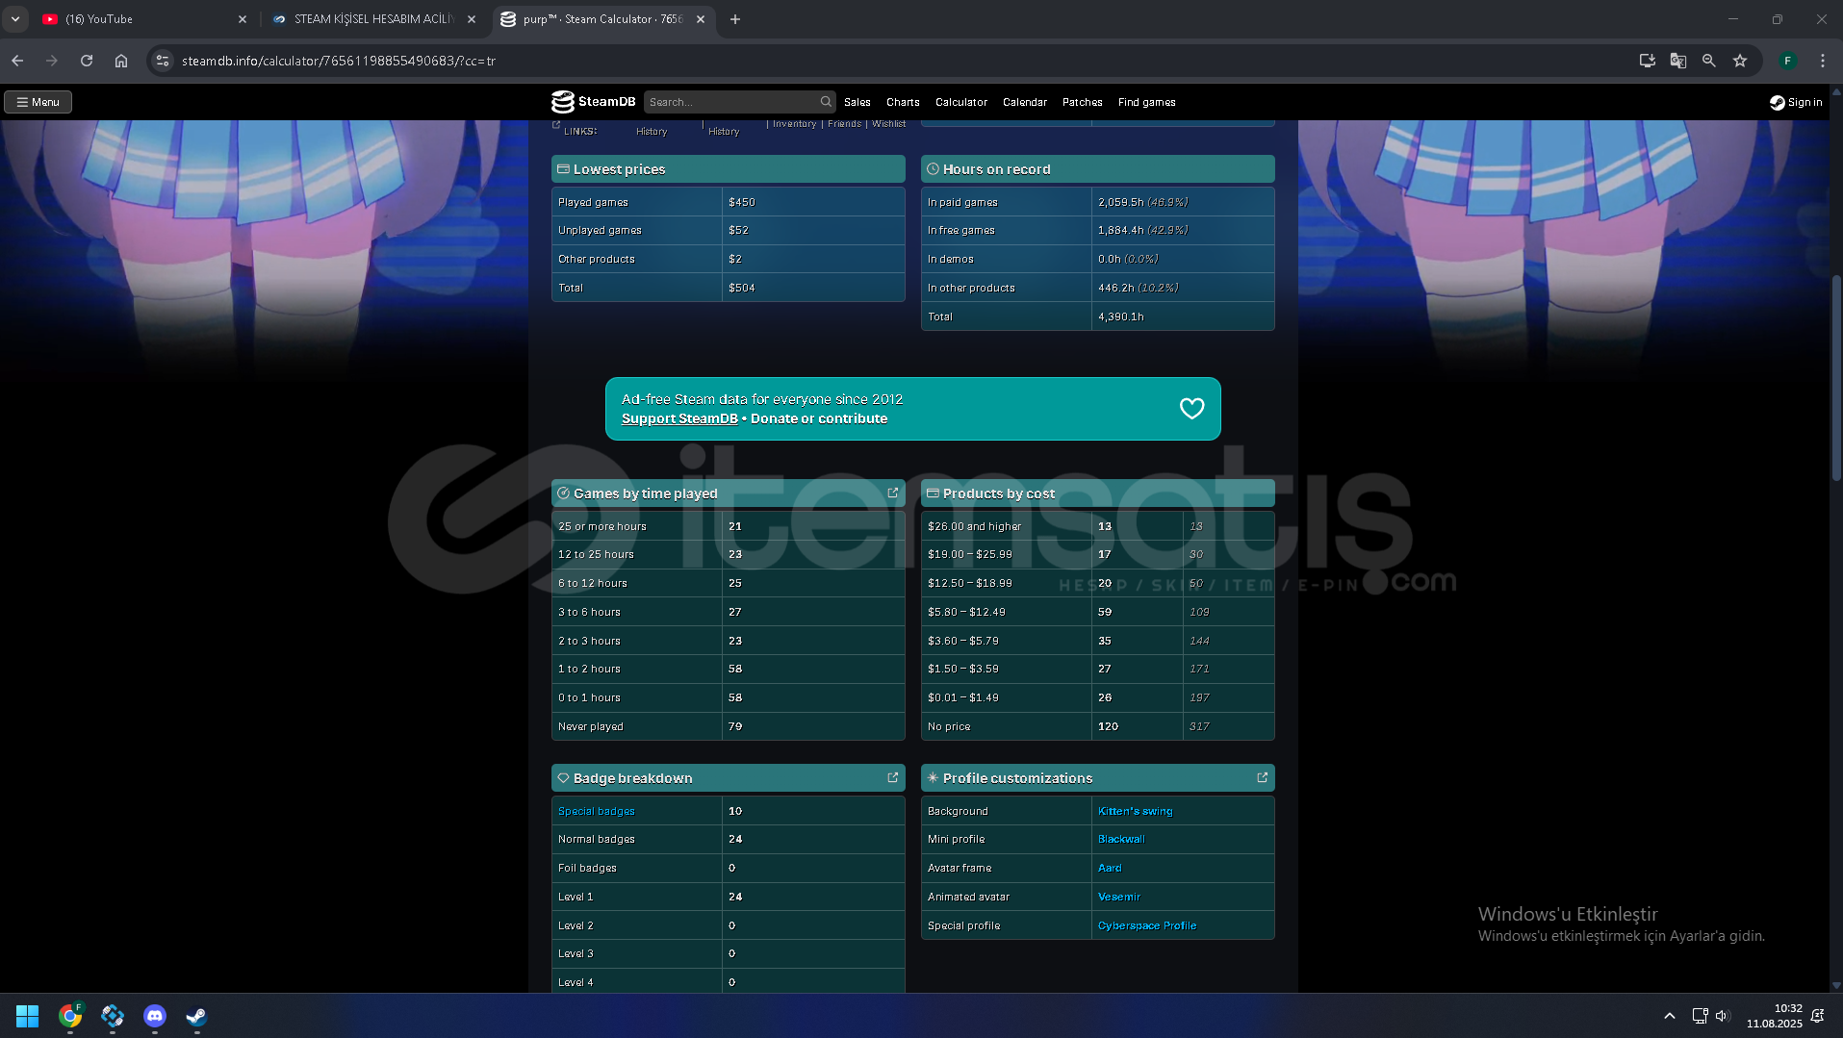The image size is (1843, 1038).
Task: Select the '$26.00 and higher' row label
Action: point(974,526)
